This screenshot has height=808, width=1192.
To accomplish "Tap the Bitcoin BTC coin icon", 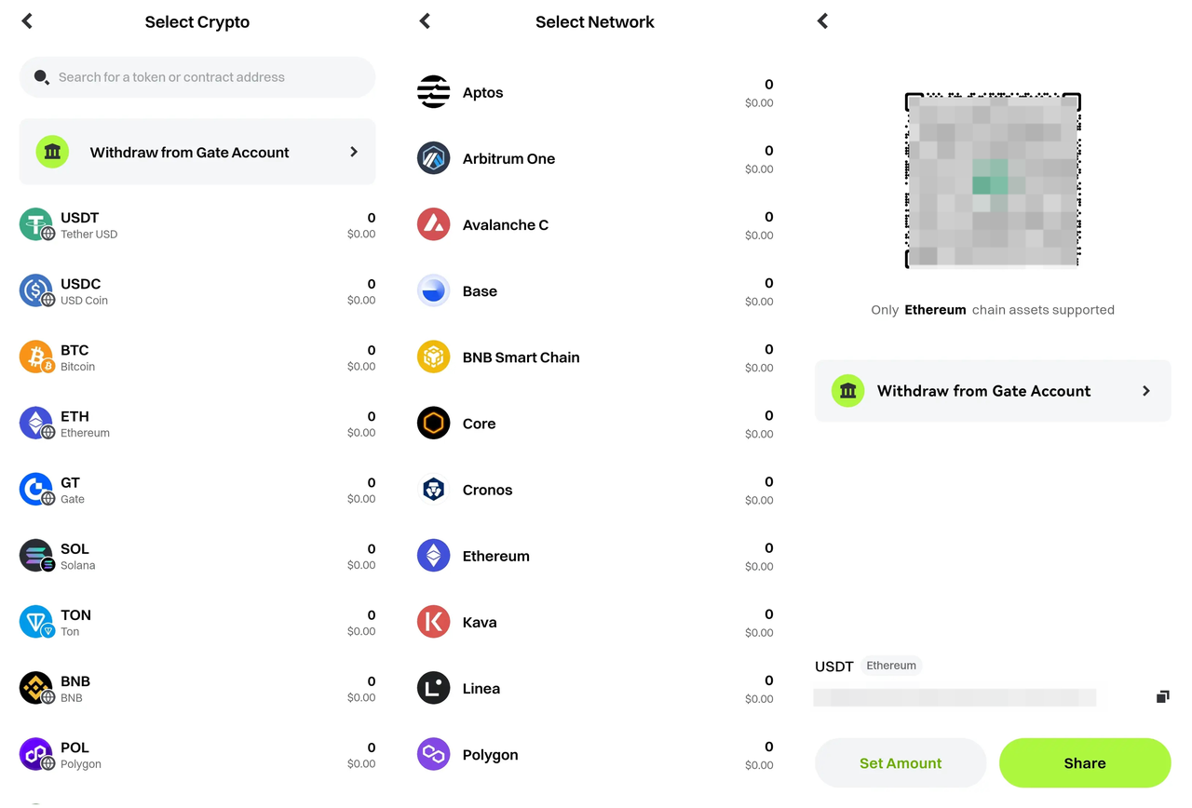I will [36, 357].
